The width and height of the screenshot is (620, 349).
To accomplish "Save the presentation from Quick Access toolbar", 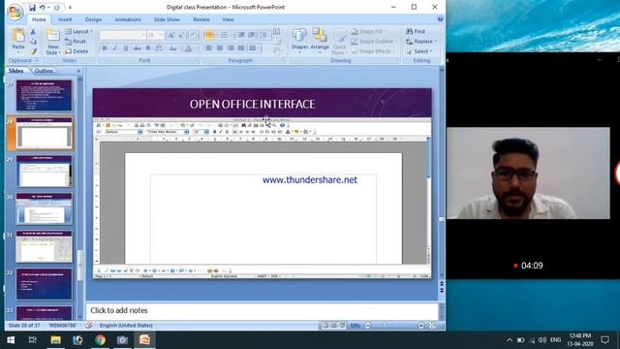I will point(32,8).
